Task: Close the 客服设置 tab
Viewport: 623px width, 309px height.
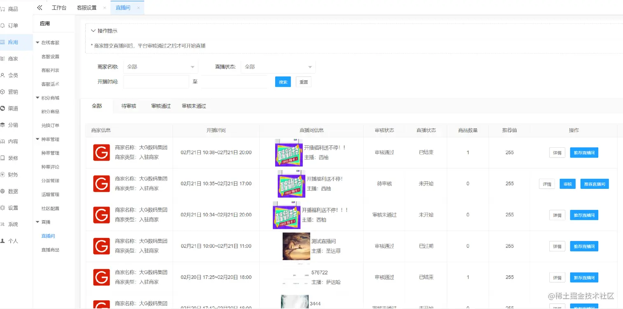Action: coord(105,8)
